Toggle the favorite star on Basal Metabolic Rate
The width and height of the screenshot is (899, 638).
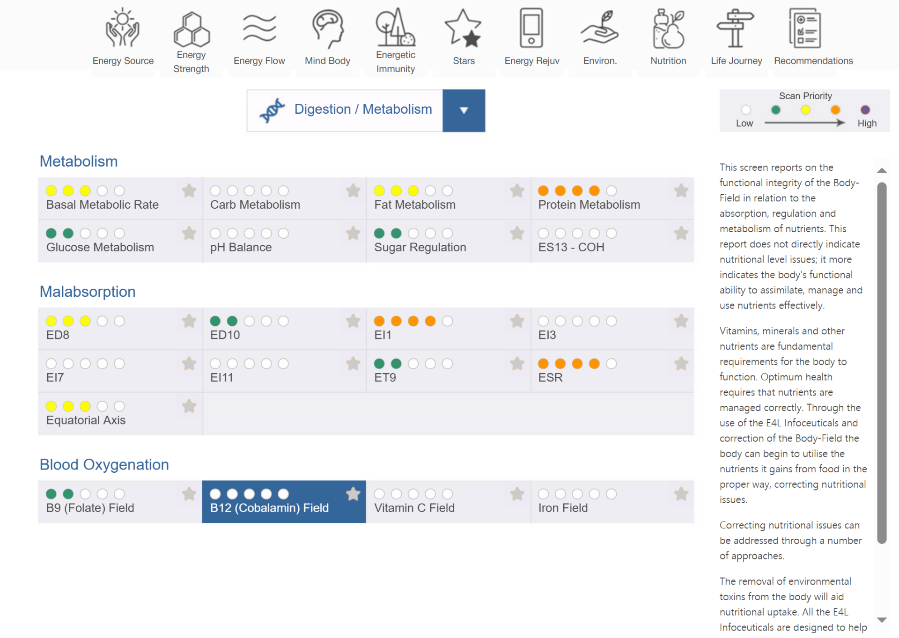point(189,191)
